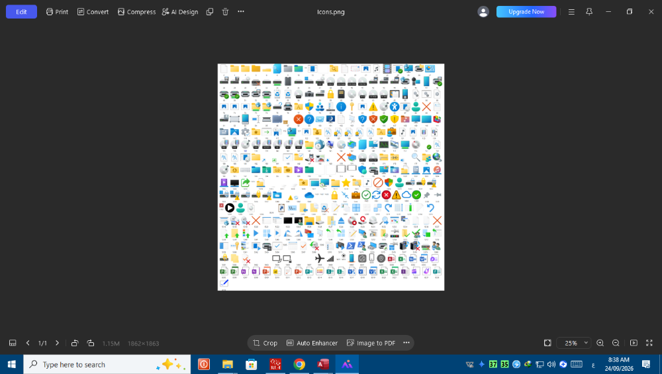662x374 pixels.
Task: Go to the previous image
Action: click(x=28, y=343)
